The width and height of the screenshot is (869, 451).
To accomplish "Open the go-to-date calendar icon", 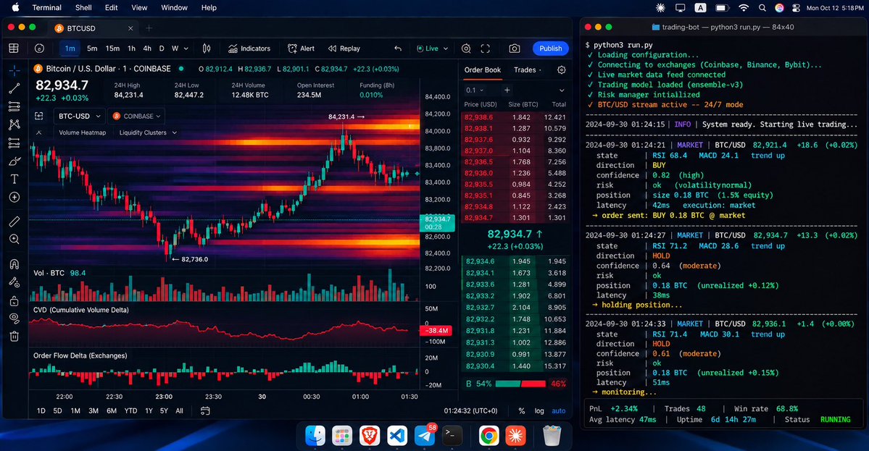I will [205, 410].
